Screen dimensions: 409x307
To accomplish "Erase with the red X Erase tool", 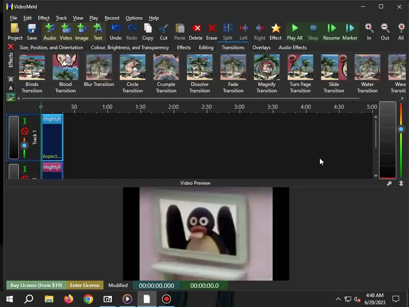I will click(x=212, y=32).
